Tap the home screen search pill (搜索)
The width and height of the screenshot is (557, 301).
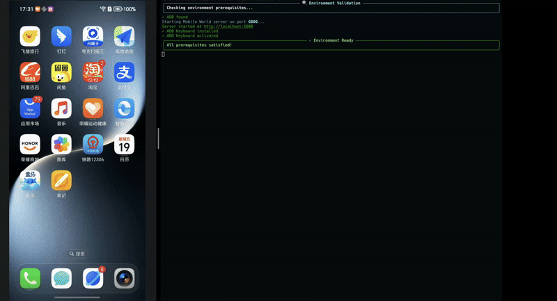tap(77, 254)
